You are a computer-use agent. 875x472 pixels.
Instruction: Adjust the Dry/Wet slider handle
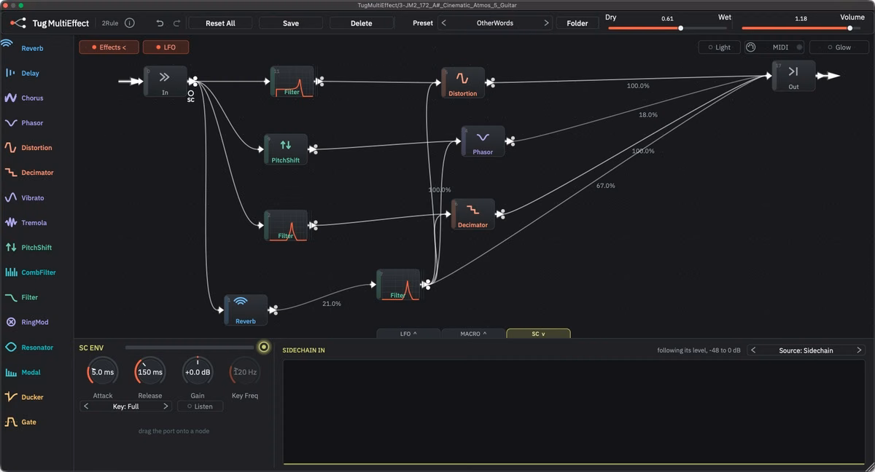[x=680, y=28]
